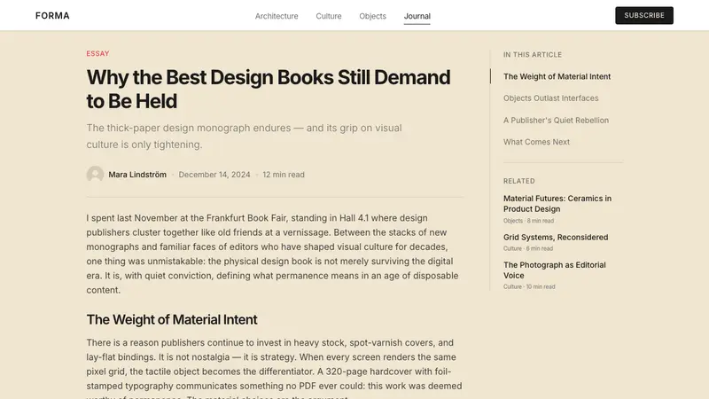Click the 12 min read label

284,175
